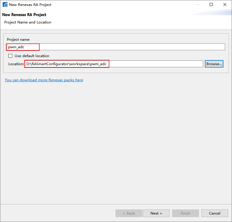Cancel the new project wizard

tap(214, 213)
